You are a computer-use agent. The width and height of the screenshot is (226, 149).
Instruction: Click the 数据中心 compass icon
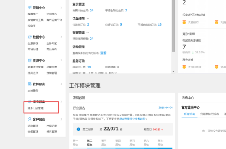pyautogui.click(x=30, y=37)
